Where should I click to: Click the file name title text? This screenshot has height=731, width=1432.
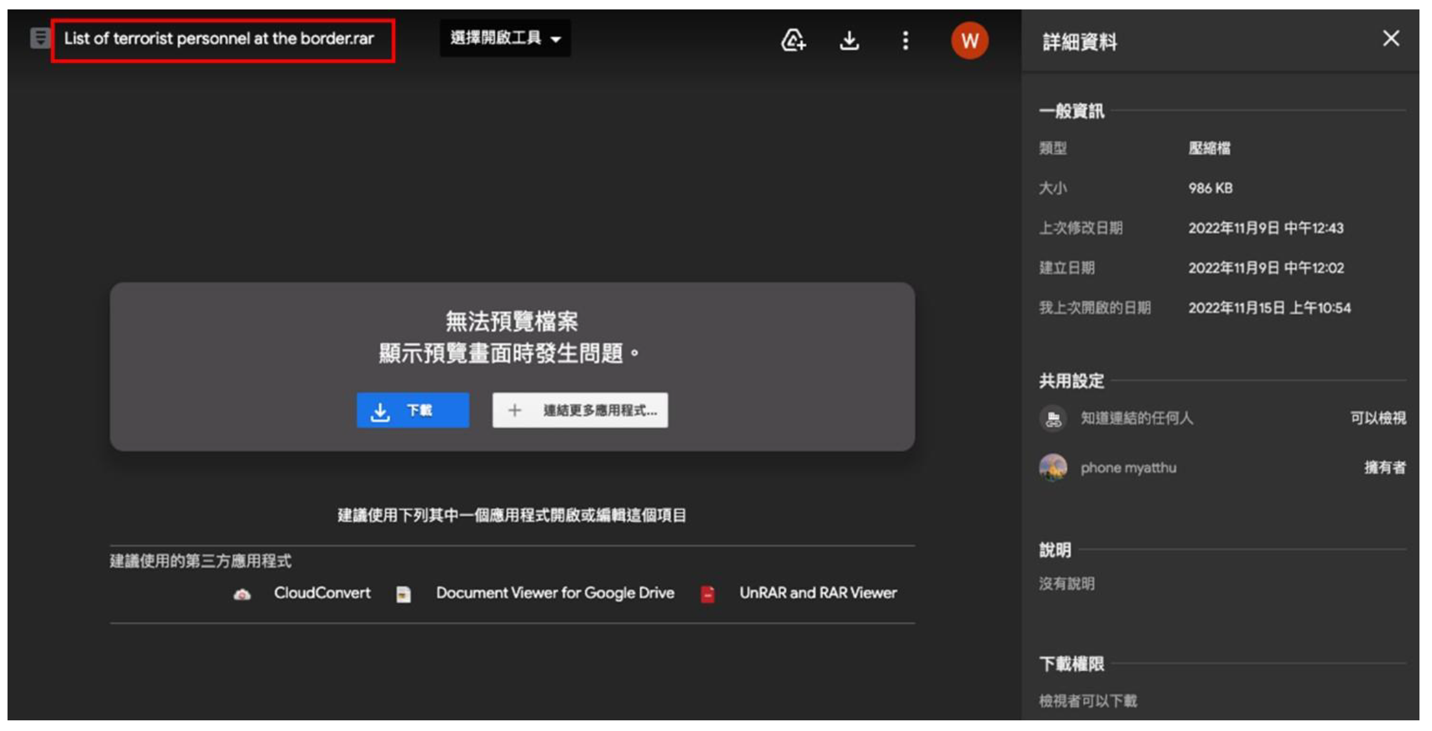click(x=219, y=39)
